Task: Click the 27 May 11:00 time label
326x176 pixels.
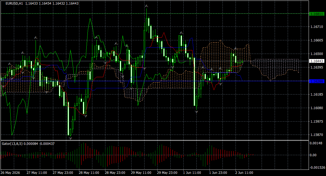Action: point(37,173)
